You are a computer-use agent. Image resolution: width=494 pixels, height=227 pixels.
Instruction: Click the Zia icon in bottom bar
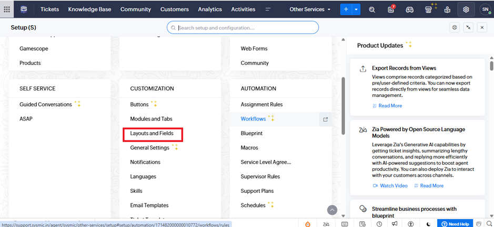click(326, 224)
